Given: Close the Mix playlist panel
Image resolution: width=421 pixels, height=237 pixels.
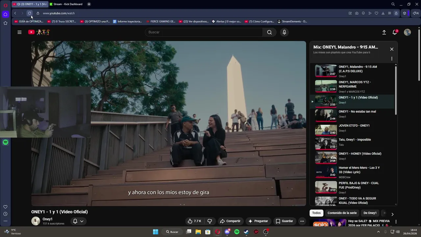Looking at the screenshot, I should (x=392, y=49).
